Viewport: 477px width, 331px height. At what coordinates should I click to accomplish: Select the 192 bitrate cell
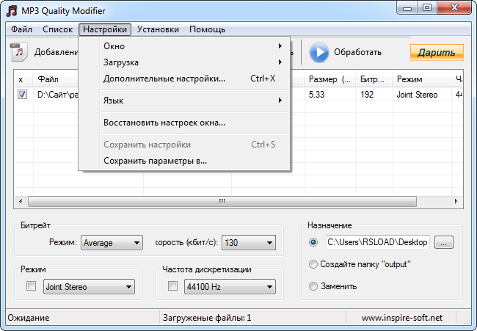(367, 95)
